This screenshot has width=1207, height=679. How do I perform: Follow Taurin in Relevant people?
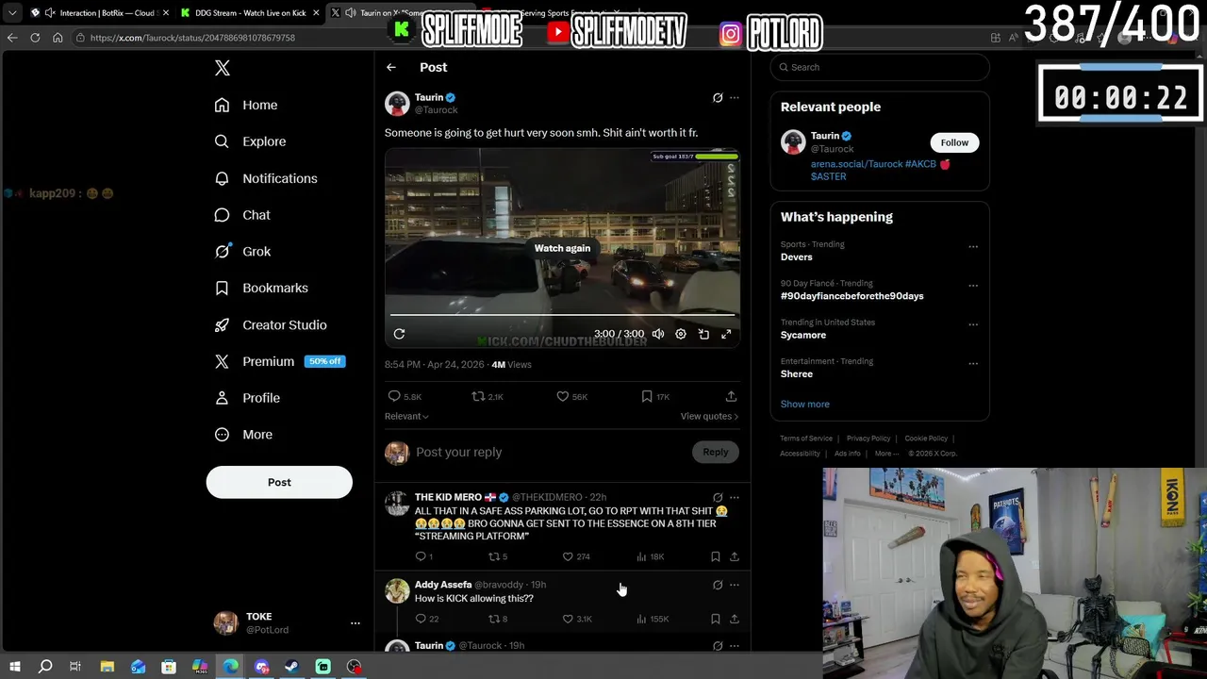point(954,142)
